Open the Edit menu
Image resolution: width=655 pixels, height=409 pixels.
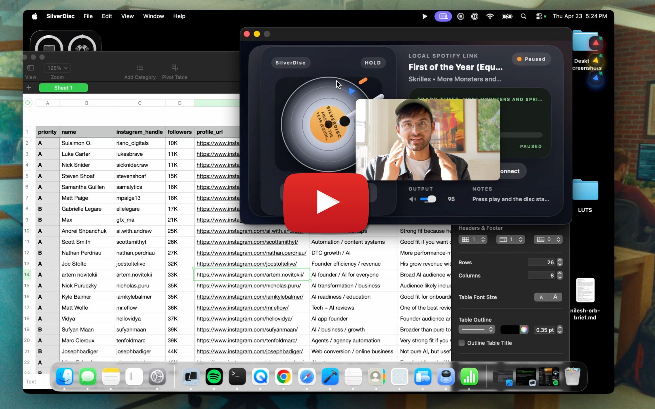coord(107,16)
